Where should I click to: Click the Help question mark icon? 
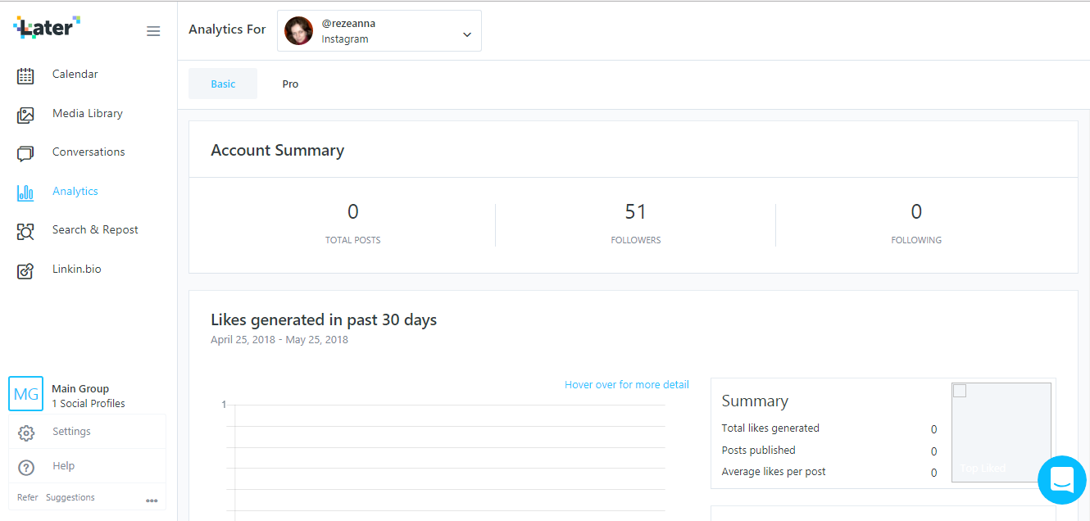(26, 467)
